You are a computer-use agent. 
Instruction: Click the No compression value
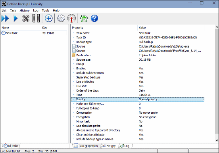(x=149, y=113)
